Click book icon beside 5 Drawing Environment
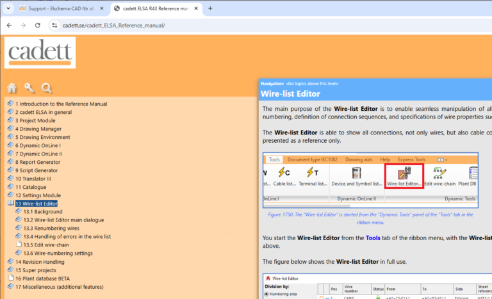The image size is (492, 299). point(11,136)
